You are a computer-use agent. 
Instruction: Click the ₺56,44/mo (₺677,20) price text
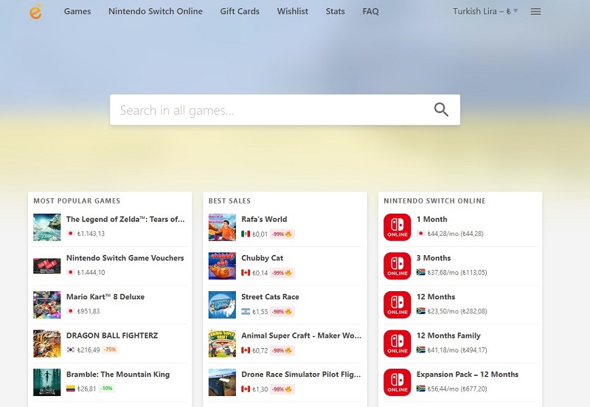point(457,389)
